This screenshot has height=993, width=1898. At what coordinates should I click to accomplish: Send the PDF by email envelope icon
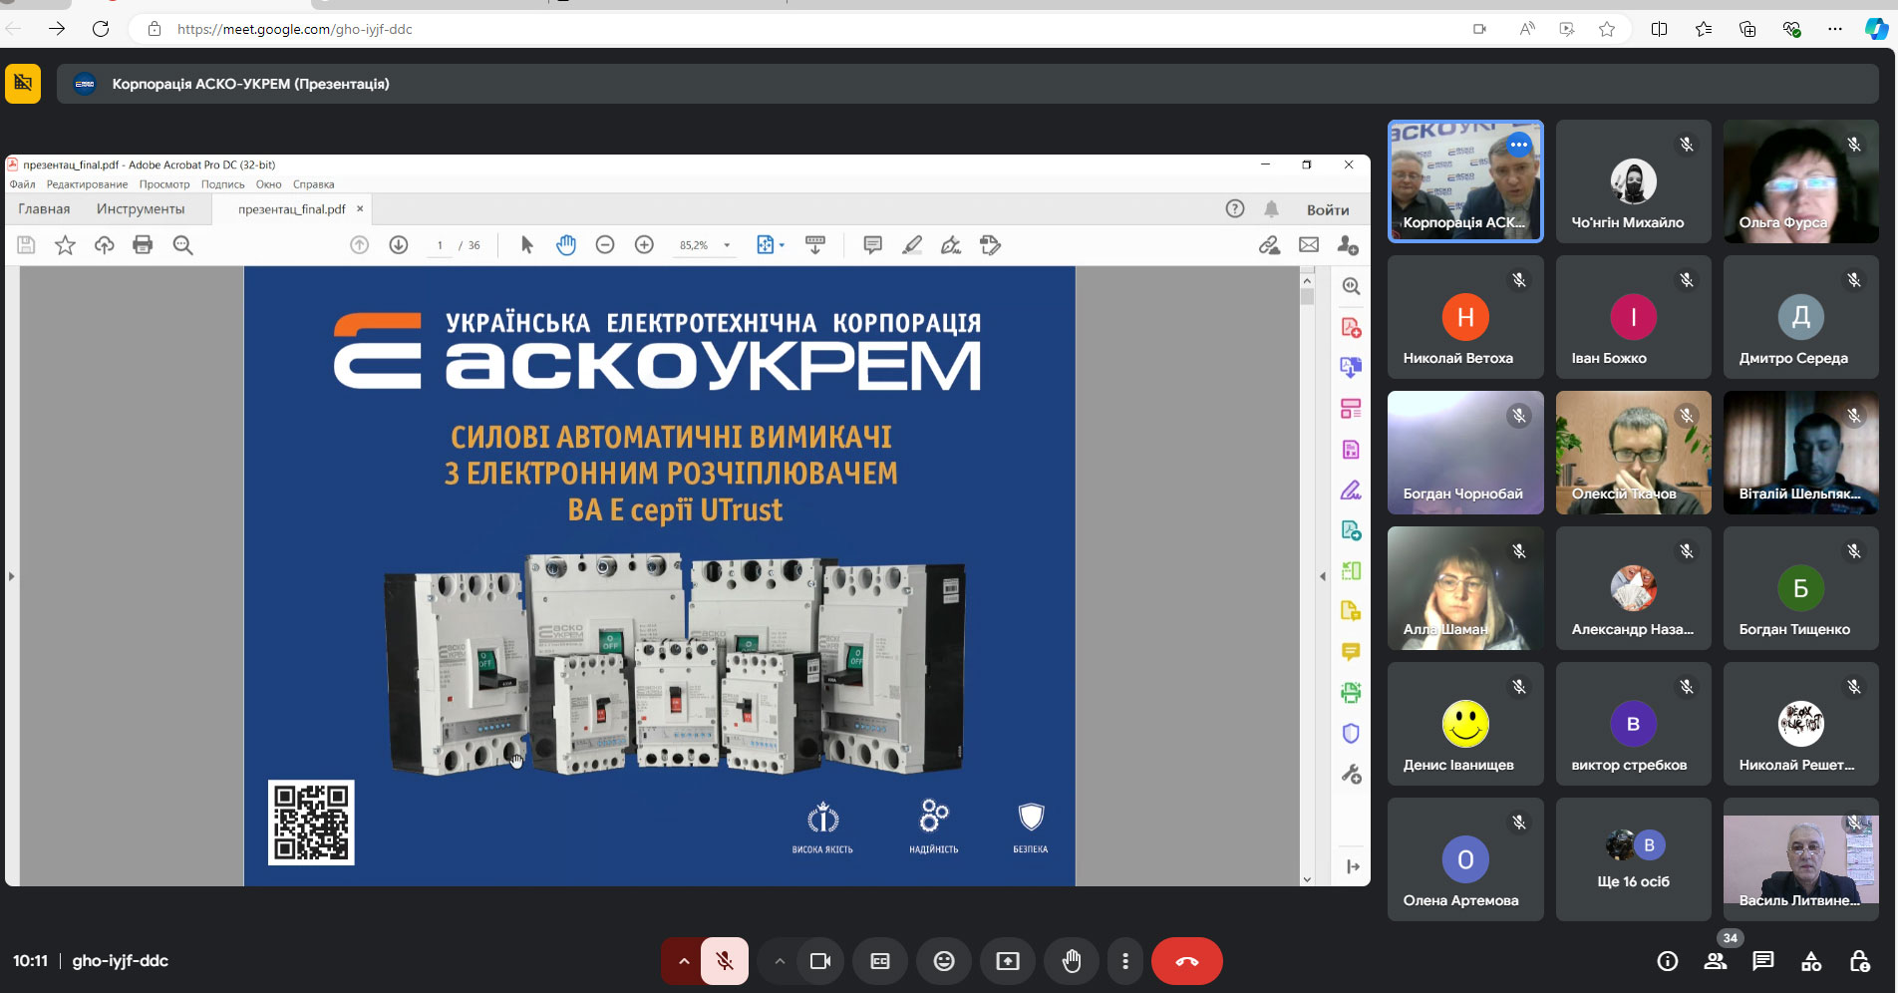tap(1309, 245)
